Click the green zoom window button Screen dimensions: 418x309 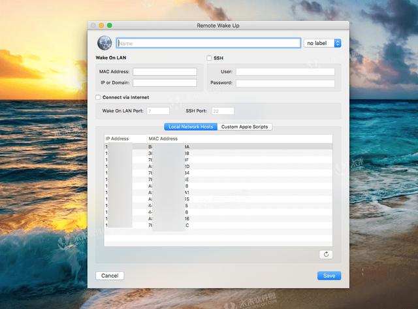click(110, 25)
